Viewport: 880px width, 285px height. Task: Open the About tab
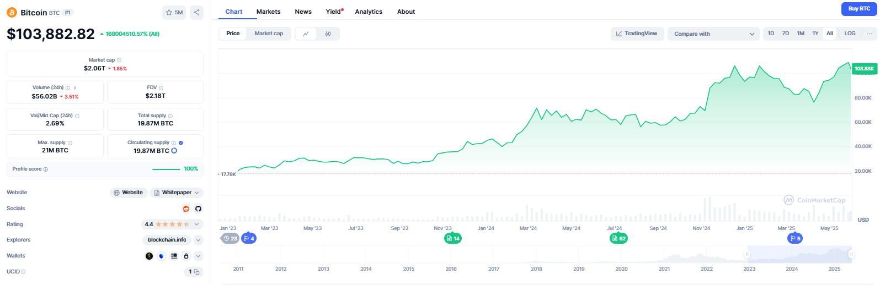406,12
